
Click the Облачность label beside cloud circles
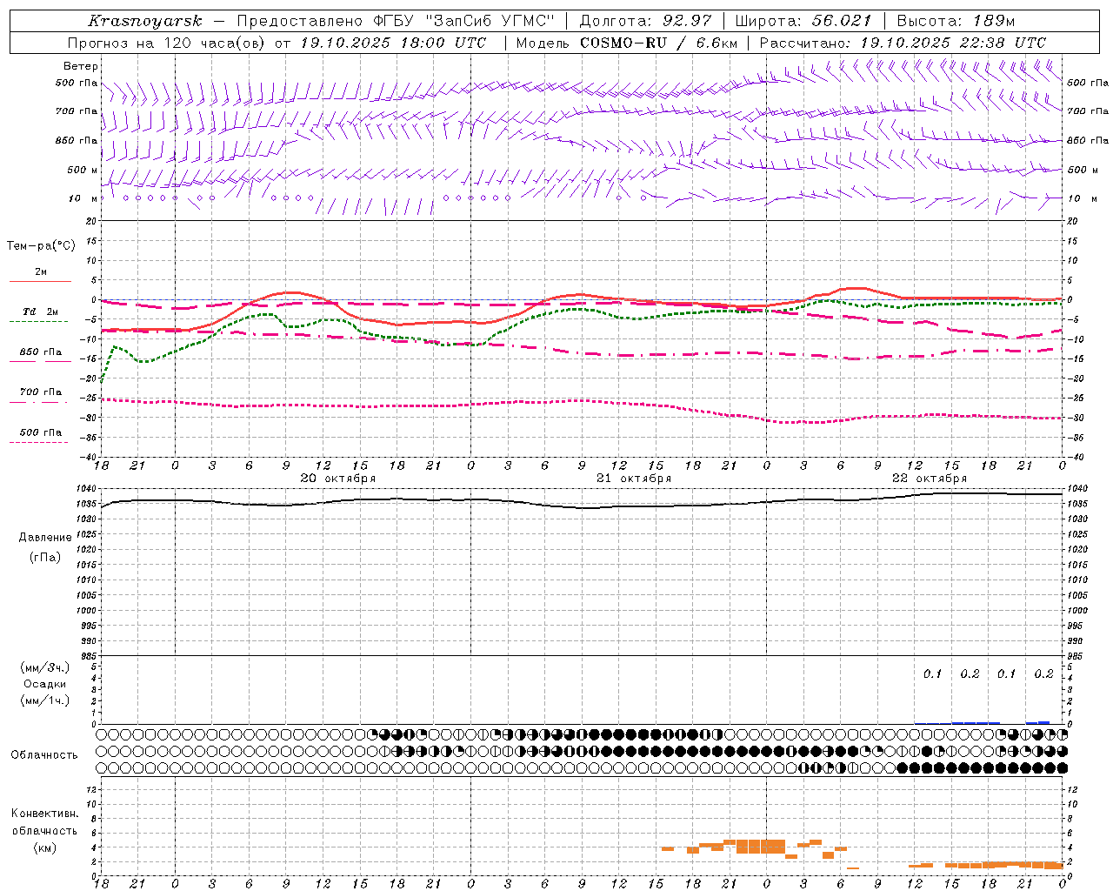coord(44,755)
